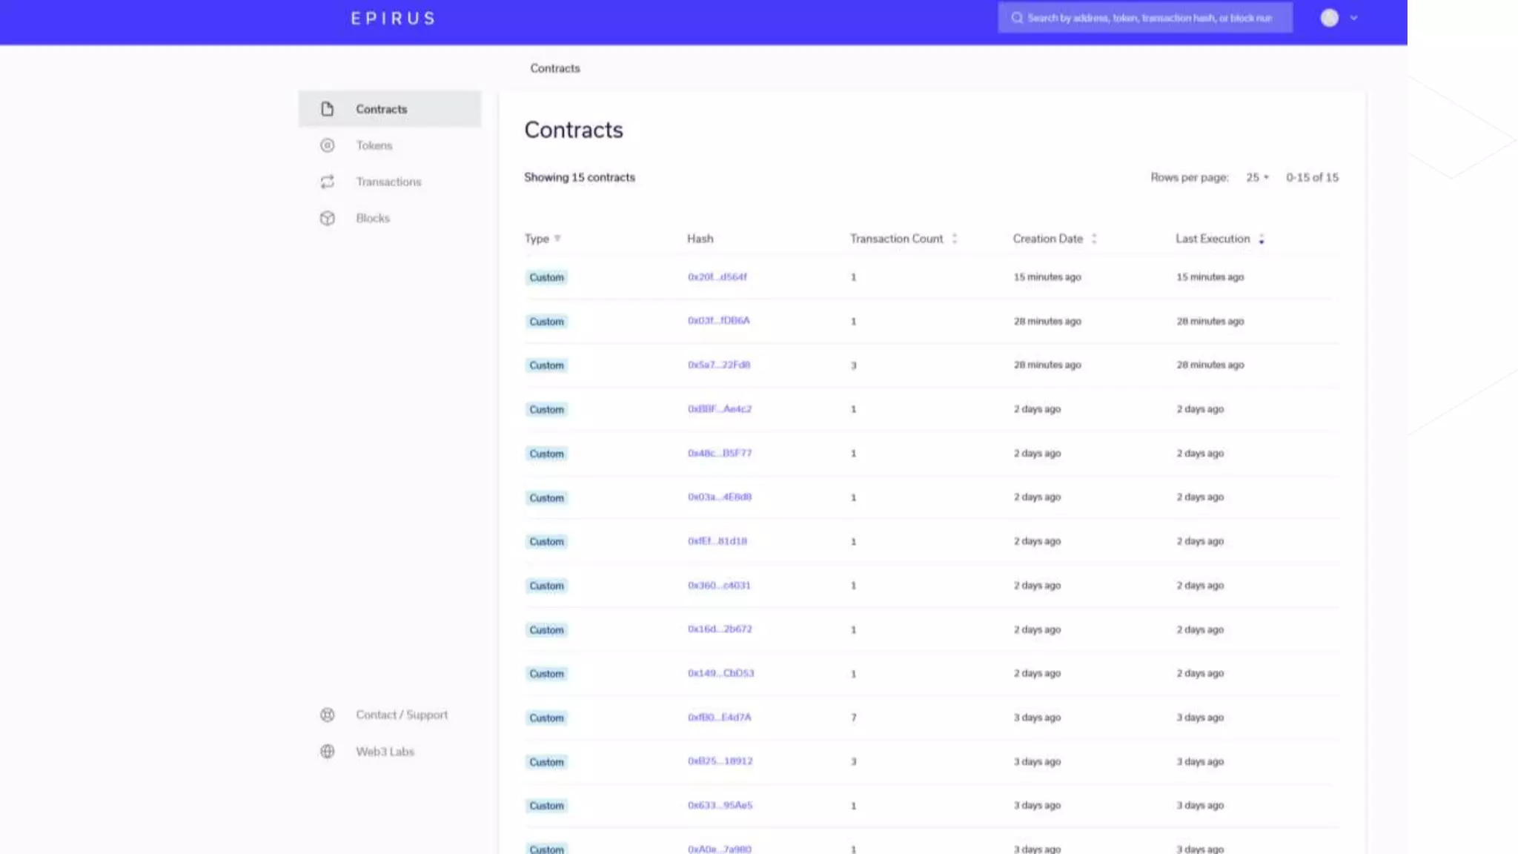Click the Transactions arrows icon
1518x854 pixels.
[x=327, y=182]
